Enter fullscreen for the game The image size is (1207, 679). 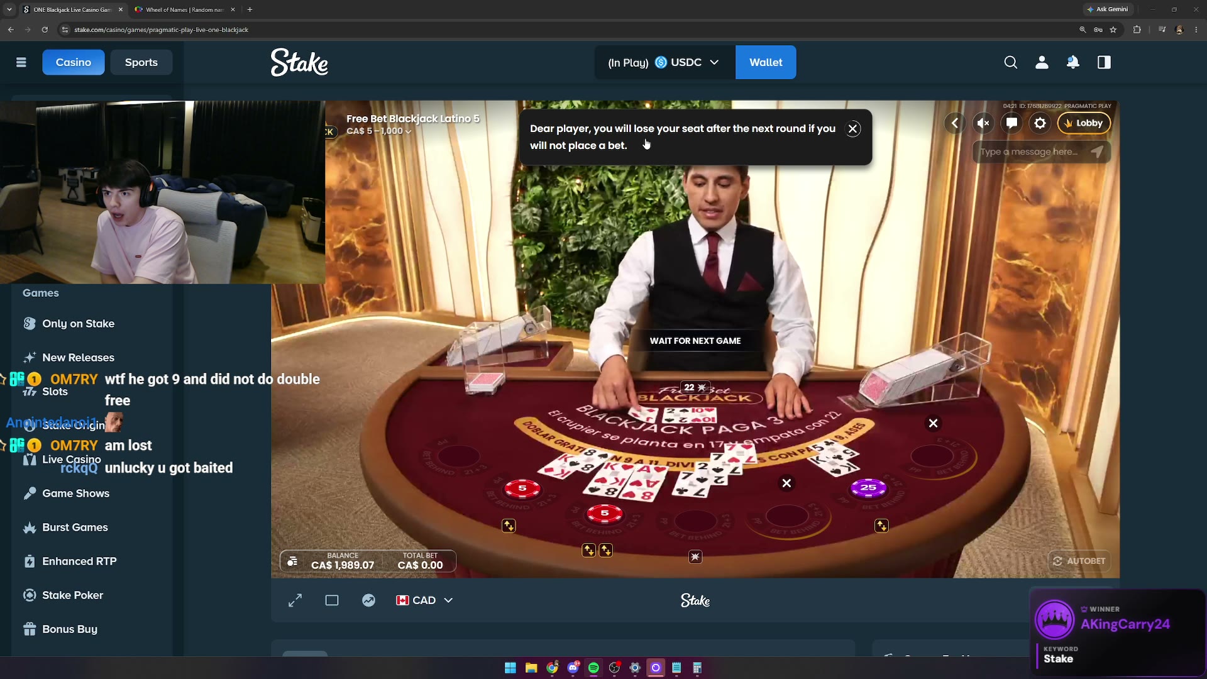click(295, 600)
